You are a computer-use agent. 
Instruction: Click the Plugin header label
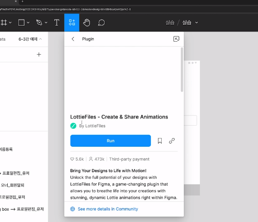(88, 39)
